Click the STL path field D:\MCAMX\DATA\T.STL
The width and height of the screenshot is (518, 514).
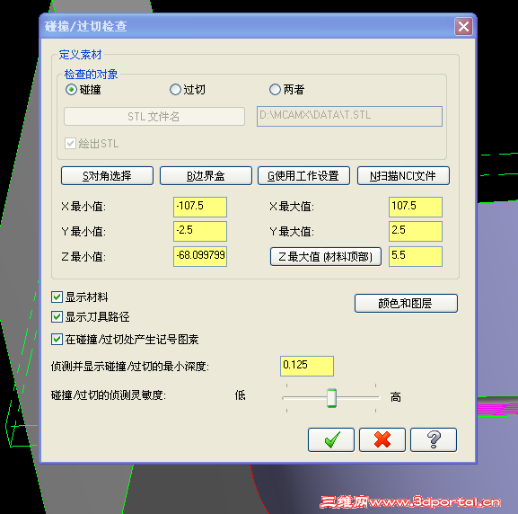pos(349,117)
